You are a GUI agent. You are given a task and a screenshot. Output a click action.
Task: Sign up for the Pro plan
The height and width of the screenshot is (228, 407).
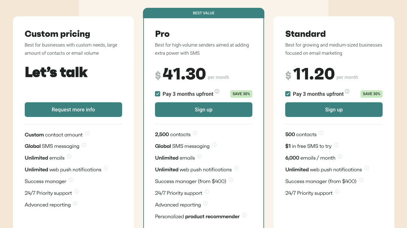click(203, 109)
